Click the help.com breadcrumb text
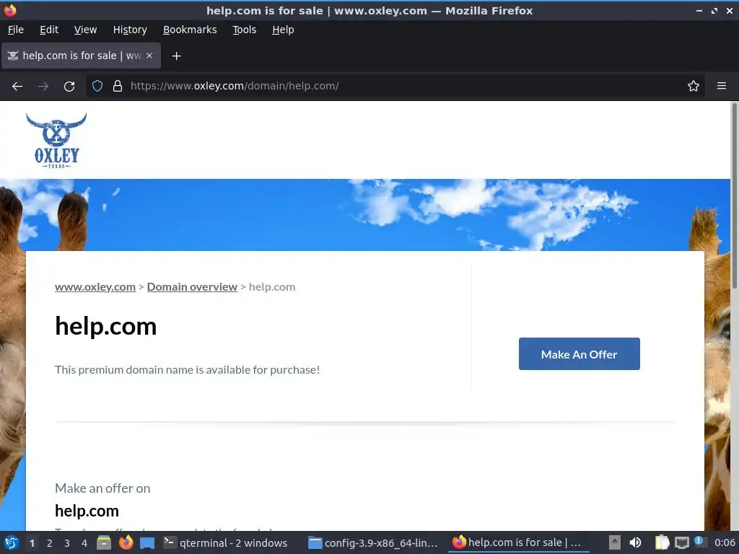 click(x=272, y=287)
